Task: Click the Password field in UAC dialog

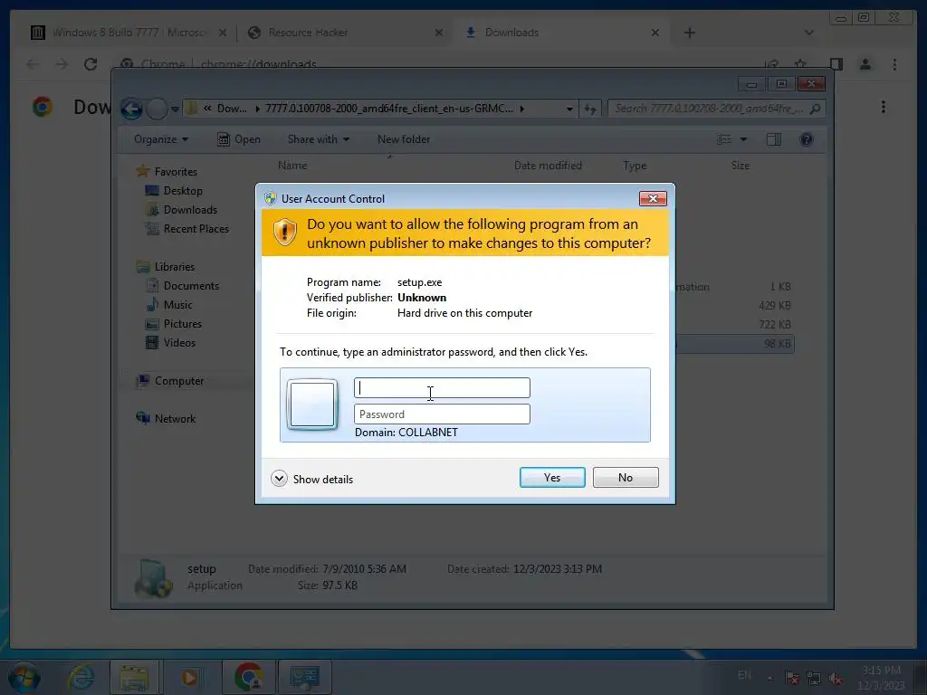Action: (442, 414)
